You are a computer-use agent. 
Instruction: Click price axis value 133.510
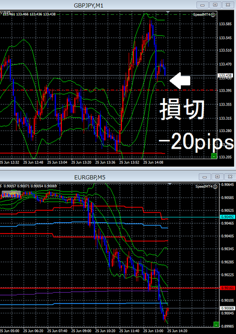(225, 50)
